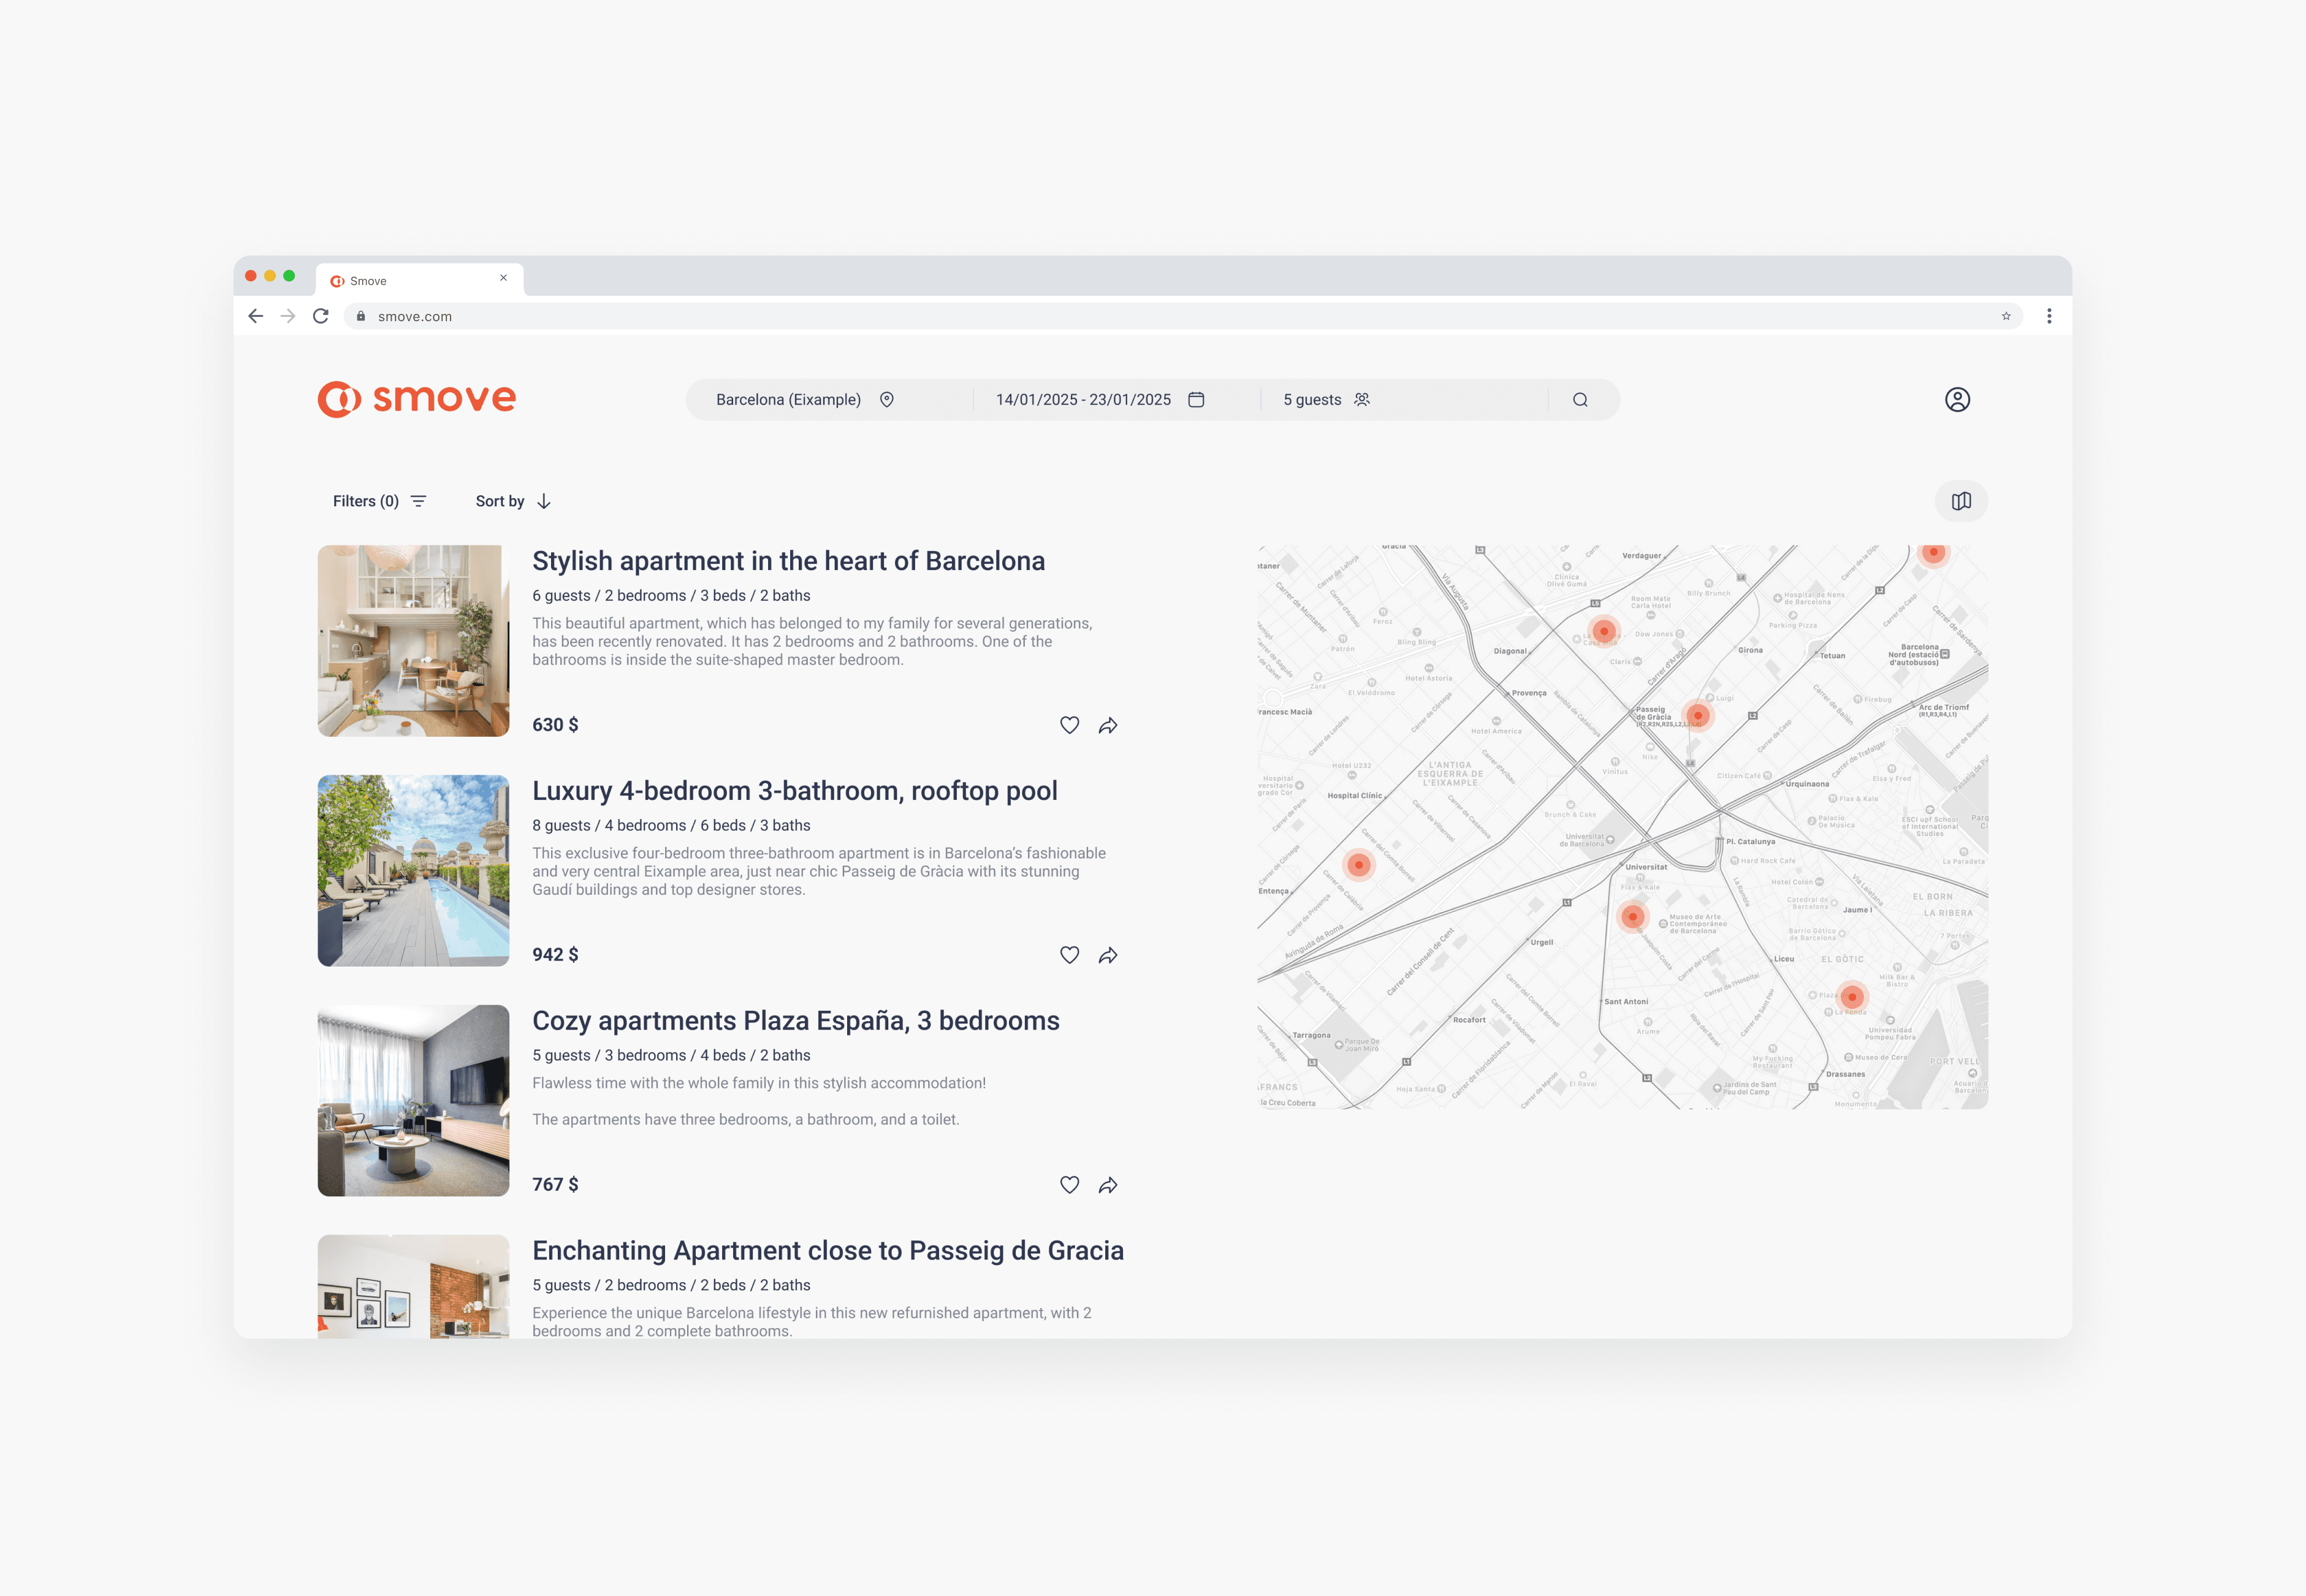Image resolution: width=2306 pixels, height=1596 pixels.
Task: Click the Cozy apartments listing heart icon
Action: [x=1069, y=1185]
